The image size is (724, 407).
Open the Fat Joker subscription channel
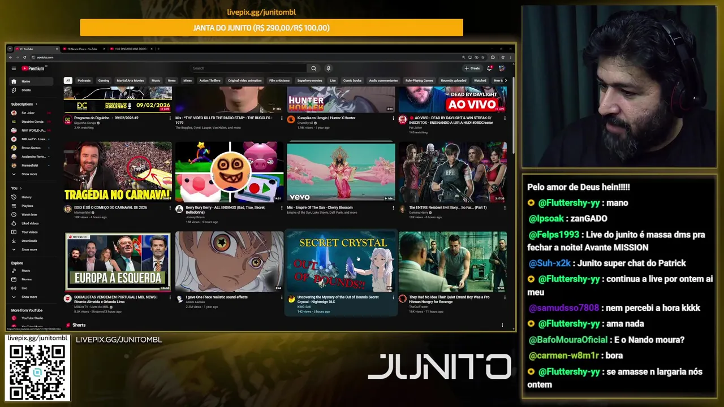(31, 113)
